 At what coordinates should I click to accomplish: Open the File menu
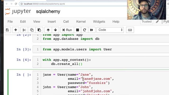(x=10, y=22)
